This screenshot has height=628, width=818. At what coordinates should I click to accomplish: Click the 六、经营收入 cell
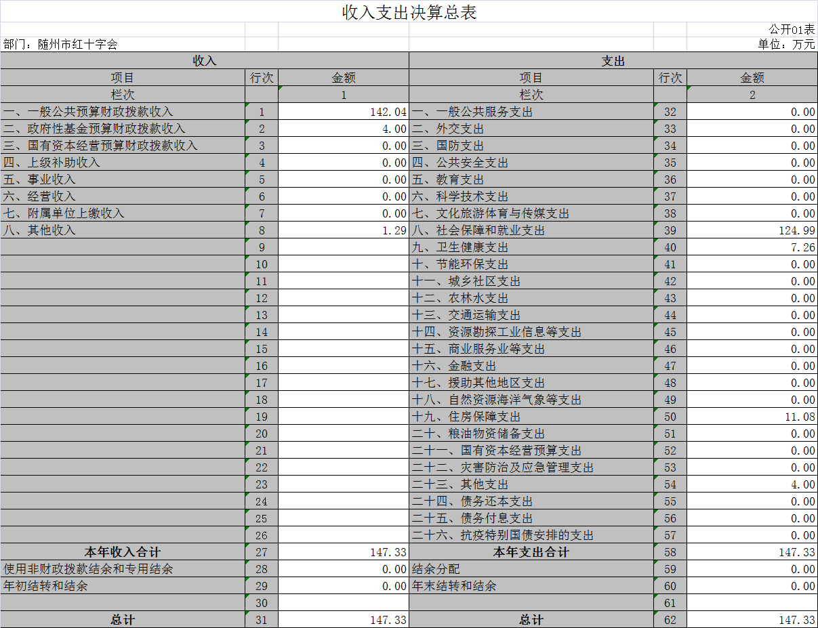[123, 196]
